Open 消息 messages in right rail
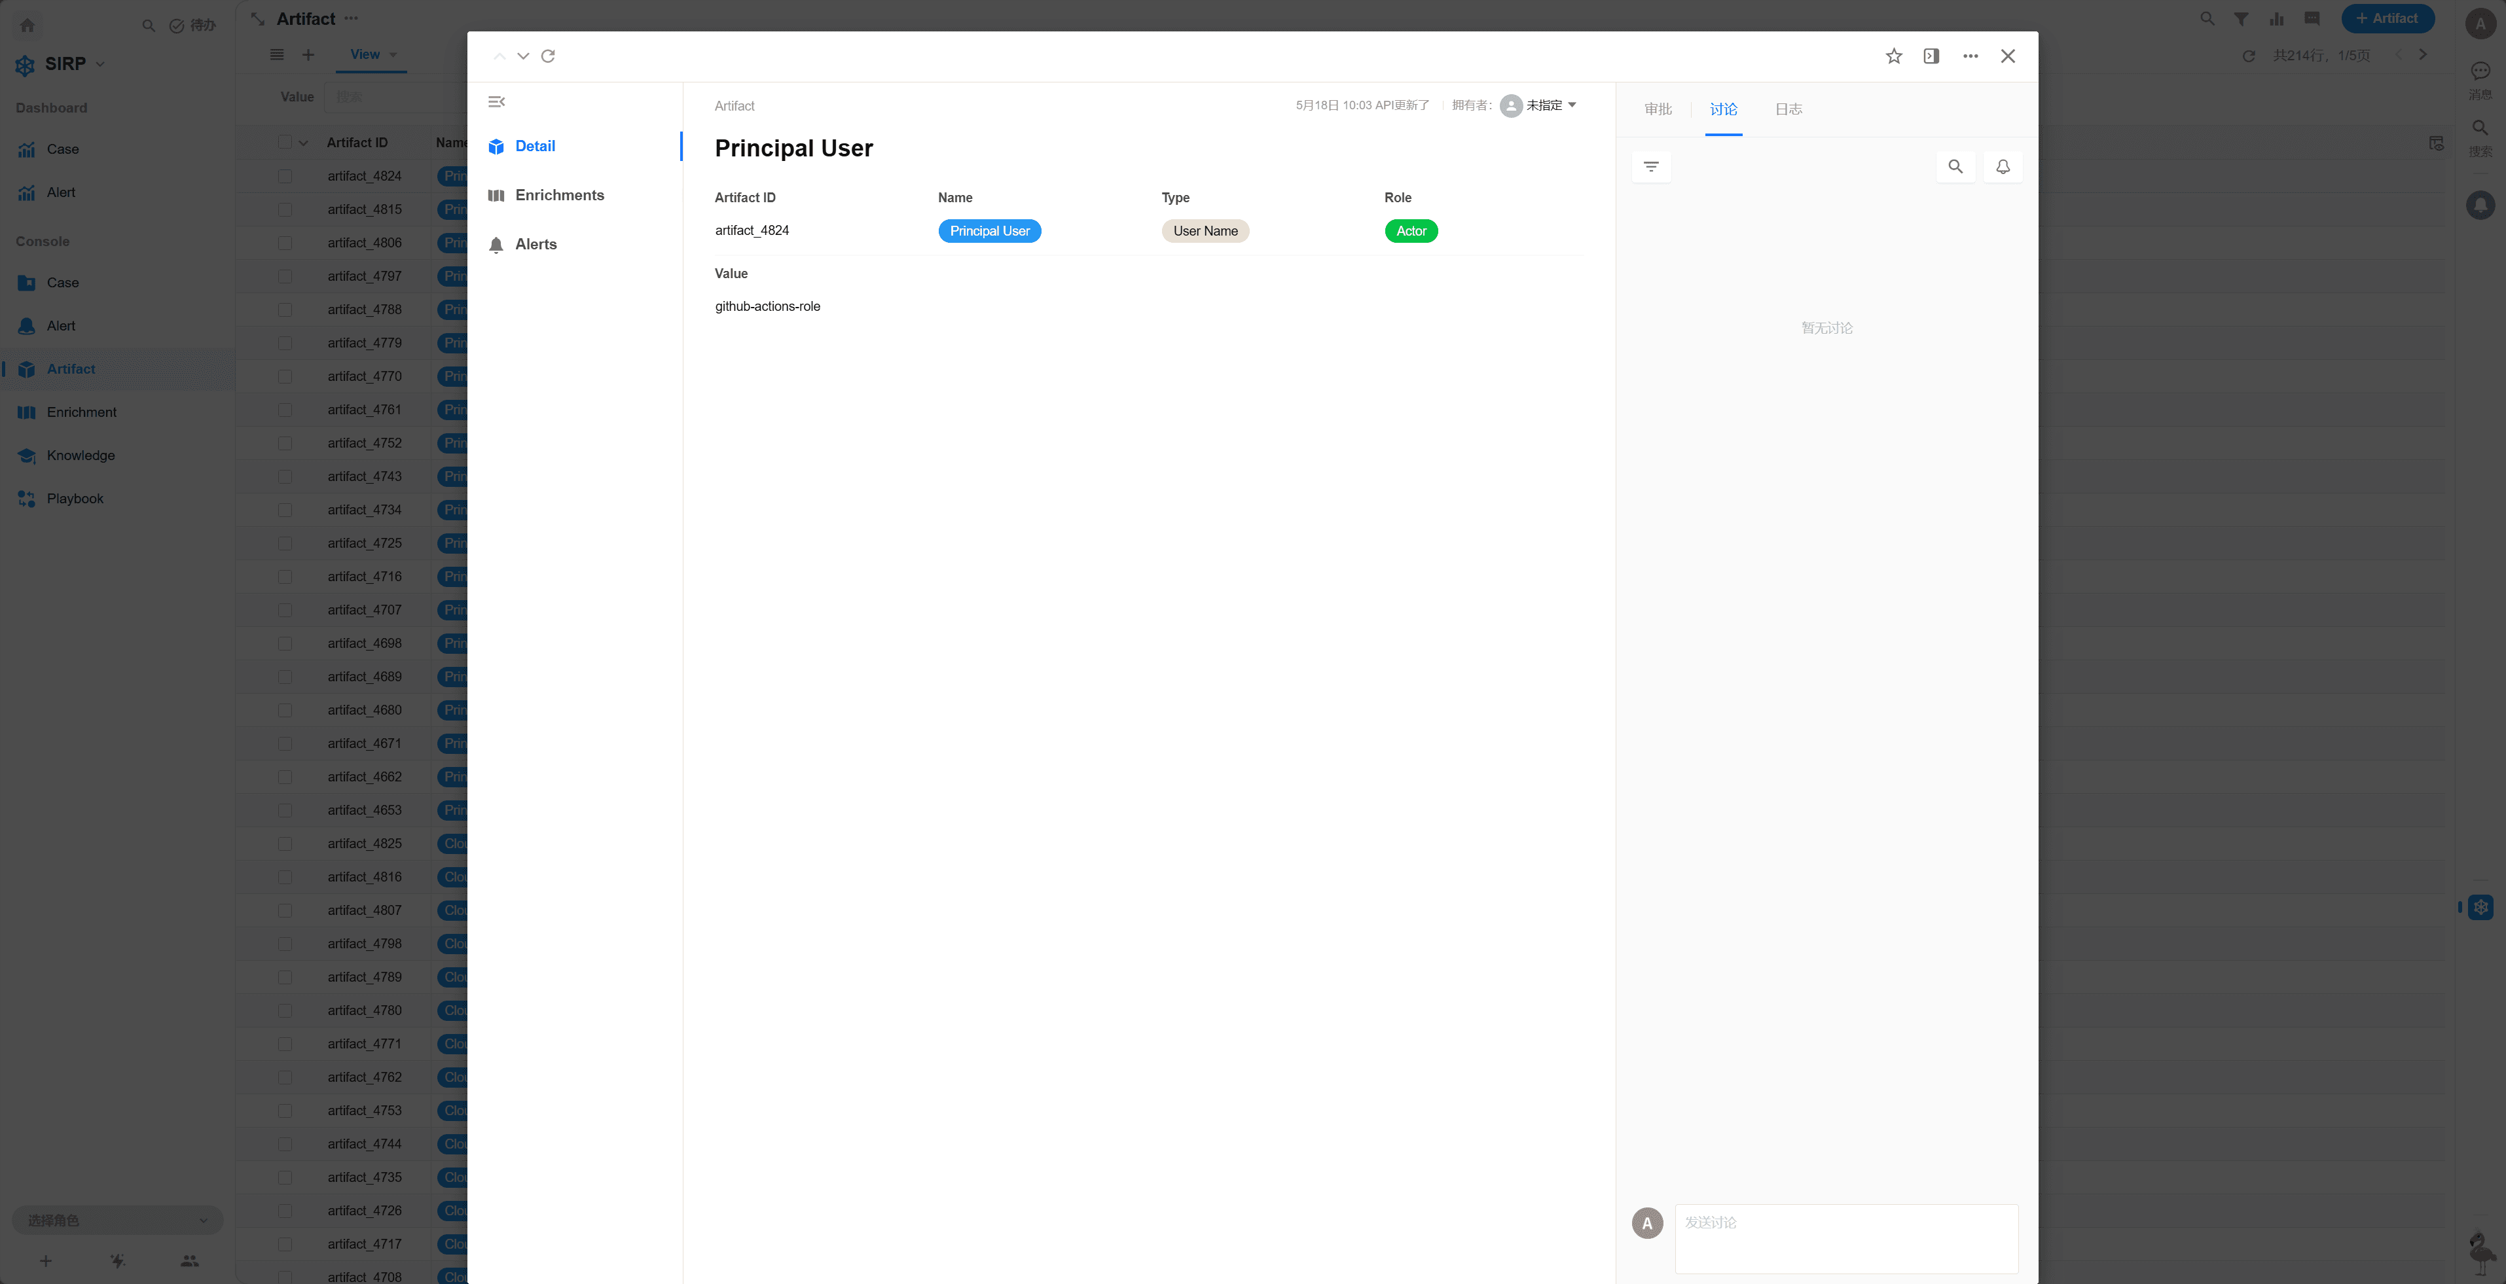 pyautogui.click(x=2480, y=80)
